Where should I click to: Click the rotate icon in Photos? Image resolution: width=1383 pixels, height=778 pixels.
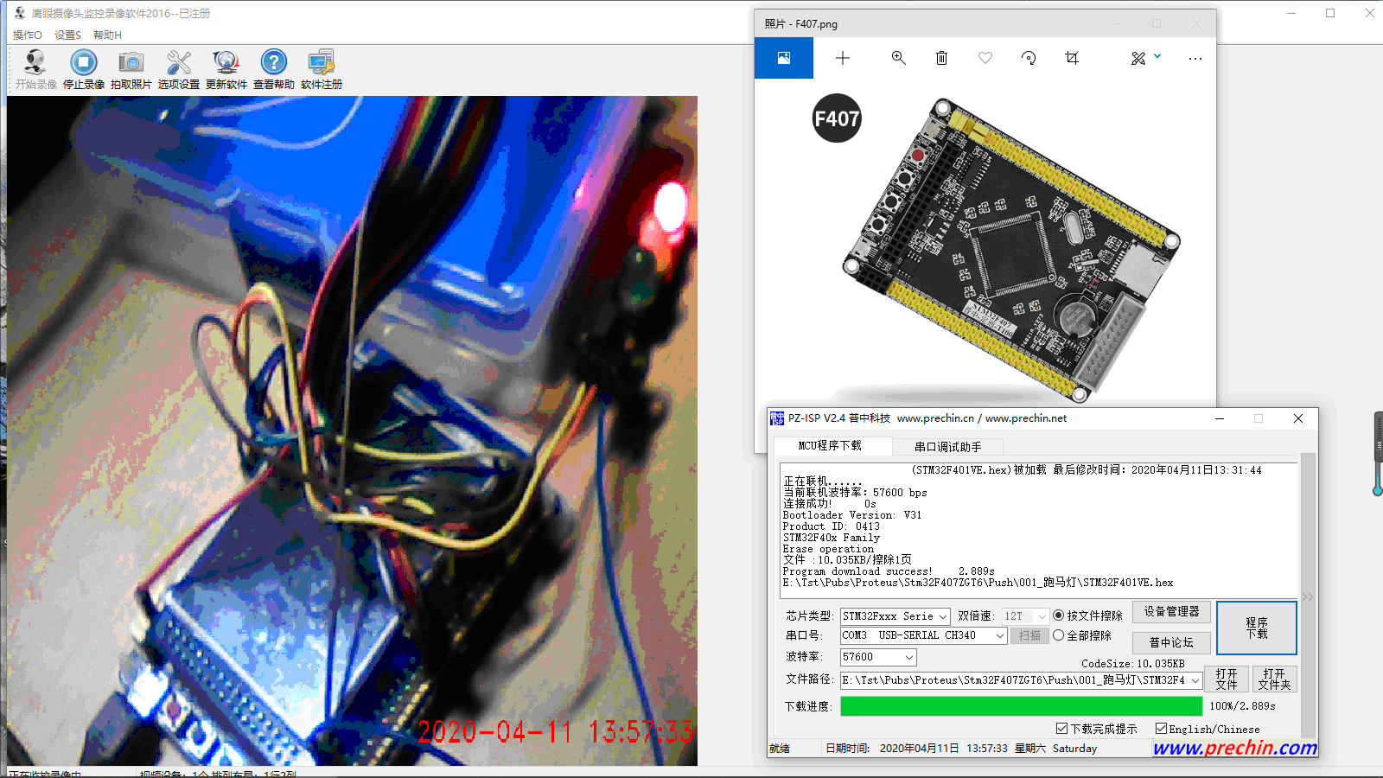pos(1029,58)
